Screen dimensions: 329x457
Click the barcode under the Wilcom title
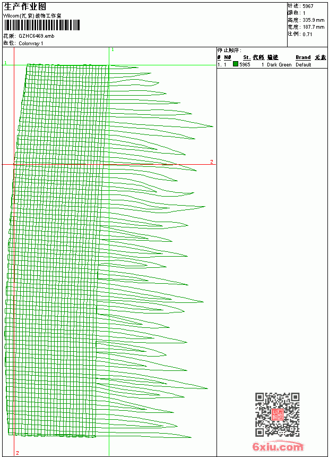(x=41, y=25)
